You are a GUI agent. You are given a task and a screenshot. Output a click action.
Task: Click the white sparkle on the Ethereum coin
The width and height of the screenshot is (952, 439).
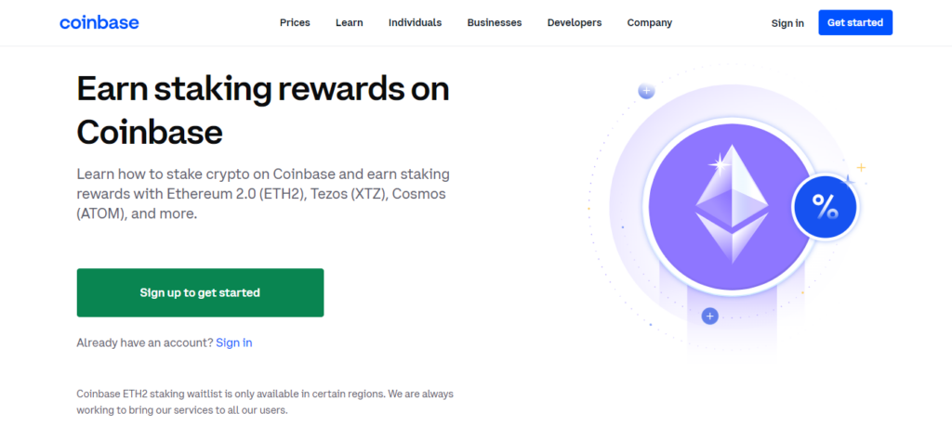click(x=720, y=163)
